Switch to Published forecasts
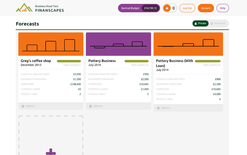247x155 pixels. coord(218,23)
